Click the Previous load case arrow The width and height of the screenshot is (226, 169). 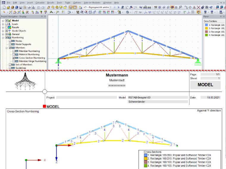click(x=114, y=7)
